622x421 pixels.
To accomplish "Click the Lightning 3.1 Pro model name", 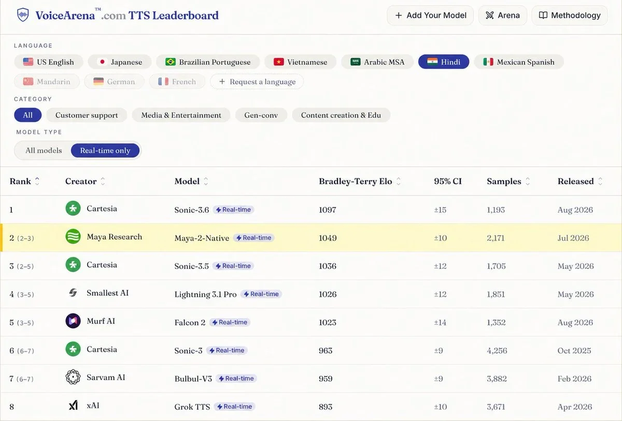I will 205,294.
